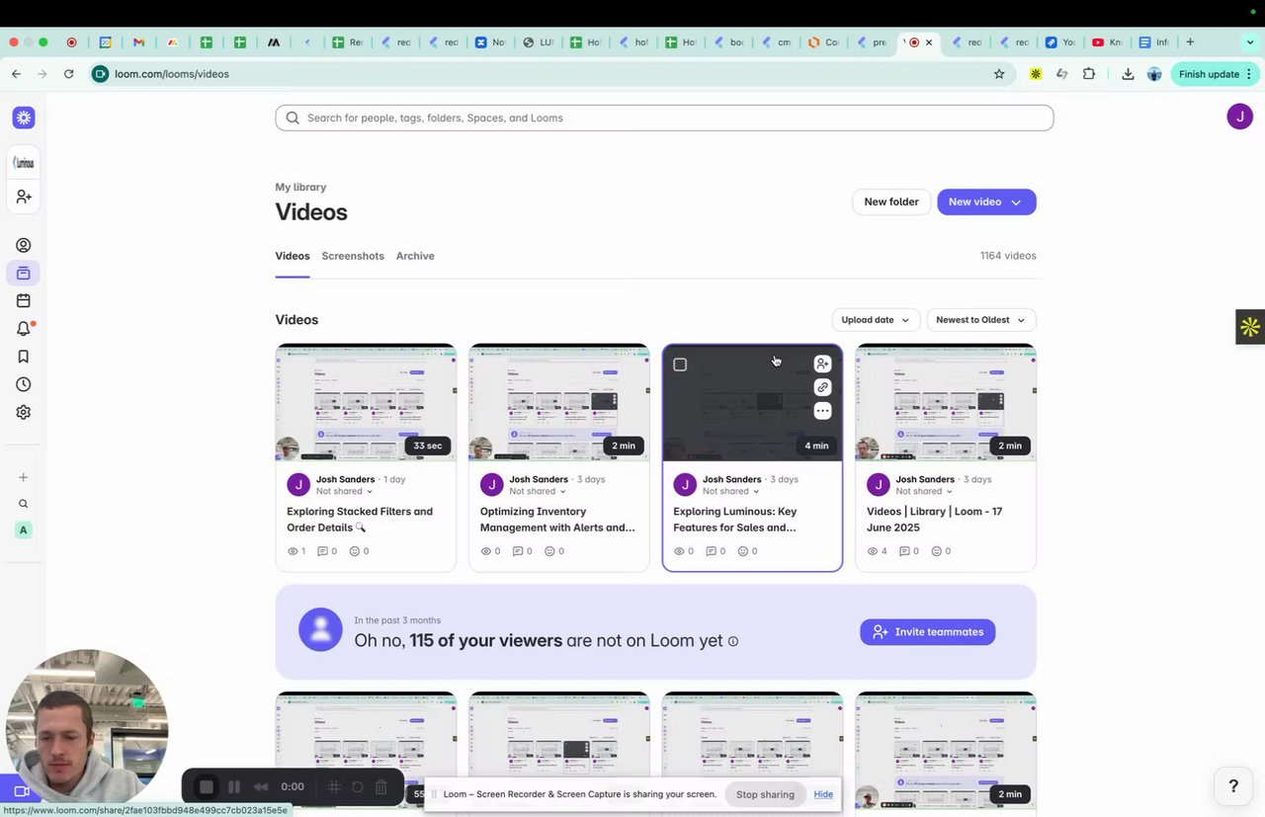Viewport: 1265px width, 817px height.
Task: Open the Luminous workspace switcher
Action: 24,162
